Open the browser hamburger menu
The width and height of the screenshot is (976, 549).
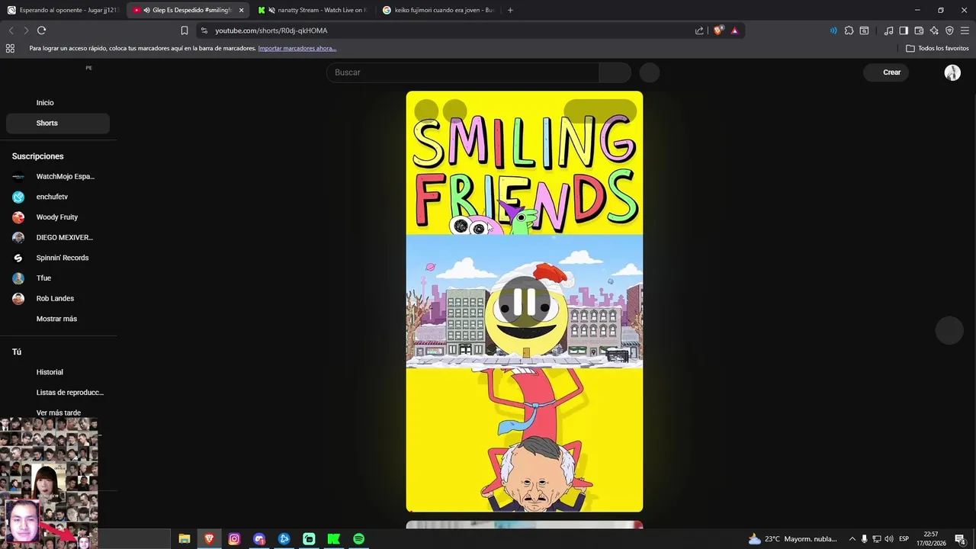tap(965, 30)
